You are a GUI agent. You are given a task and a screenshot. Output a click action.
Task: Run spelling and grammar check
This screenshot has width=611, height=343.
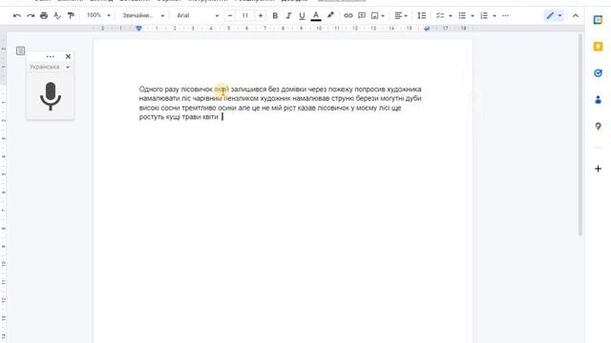click(x=57, y=15)
